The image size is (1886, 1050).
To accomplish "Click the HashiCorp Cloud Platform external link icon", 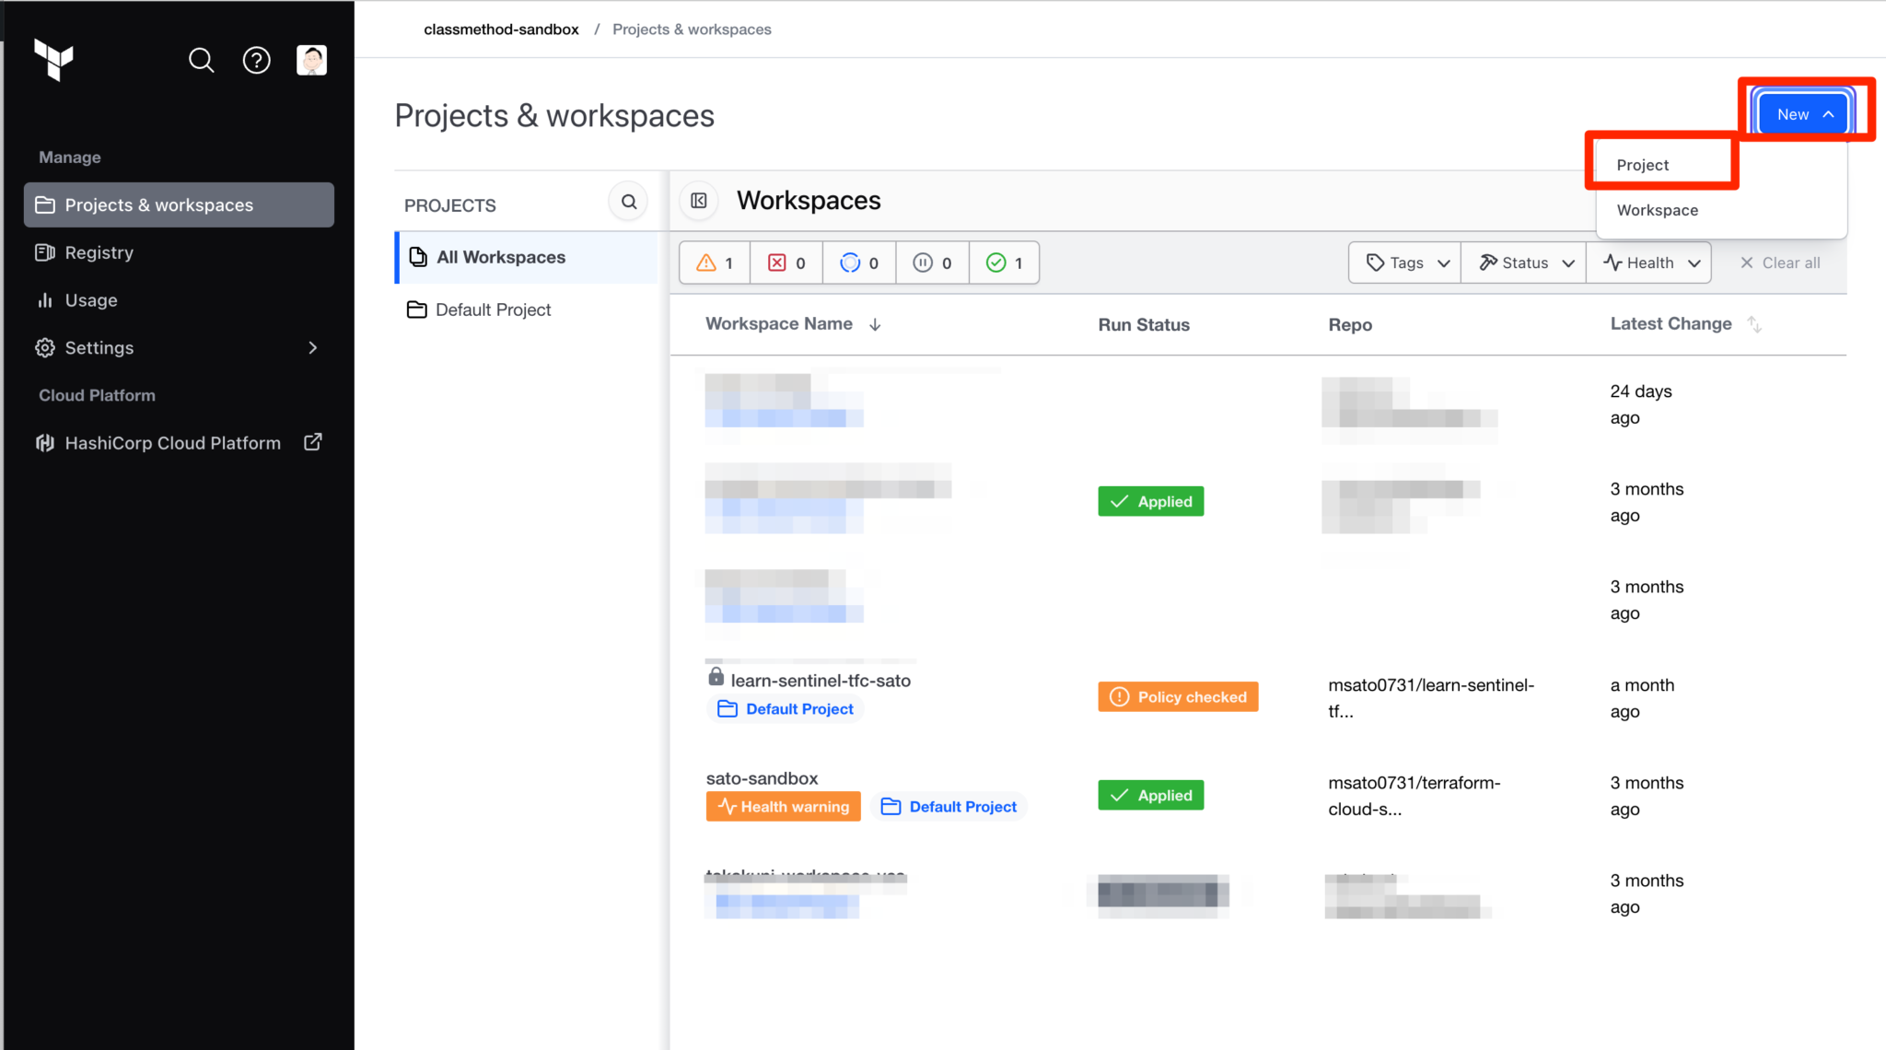I will tap(313, 442).
